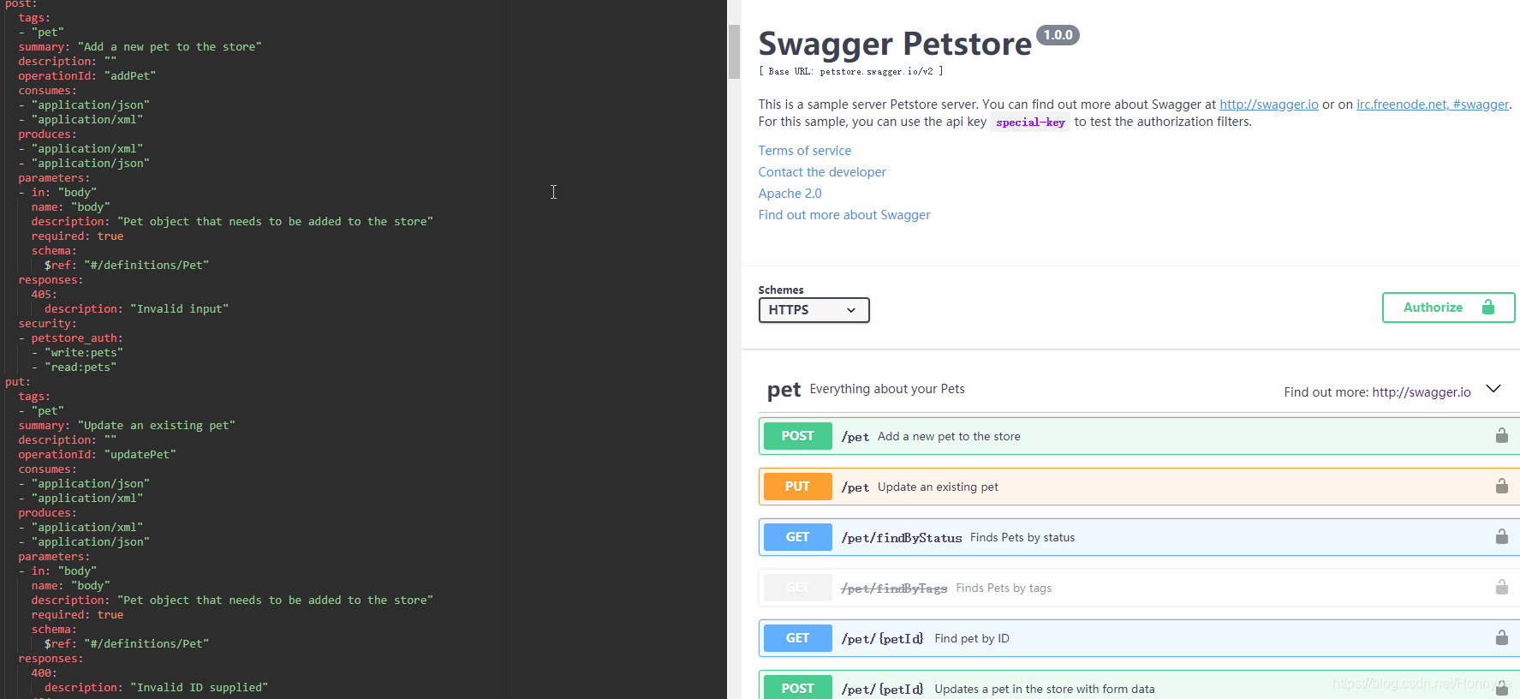The width and height of the screenshot is (1520, 699).
Task: Click the special-key code text
Action: coord(1030,122)
